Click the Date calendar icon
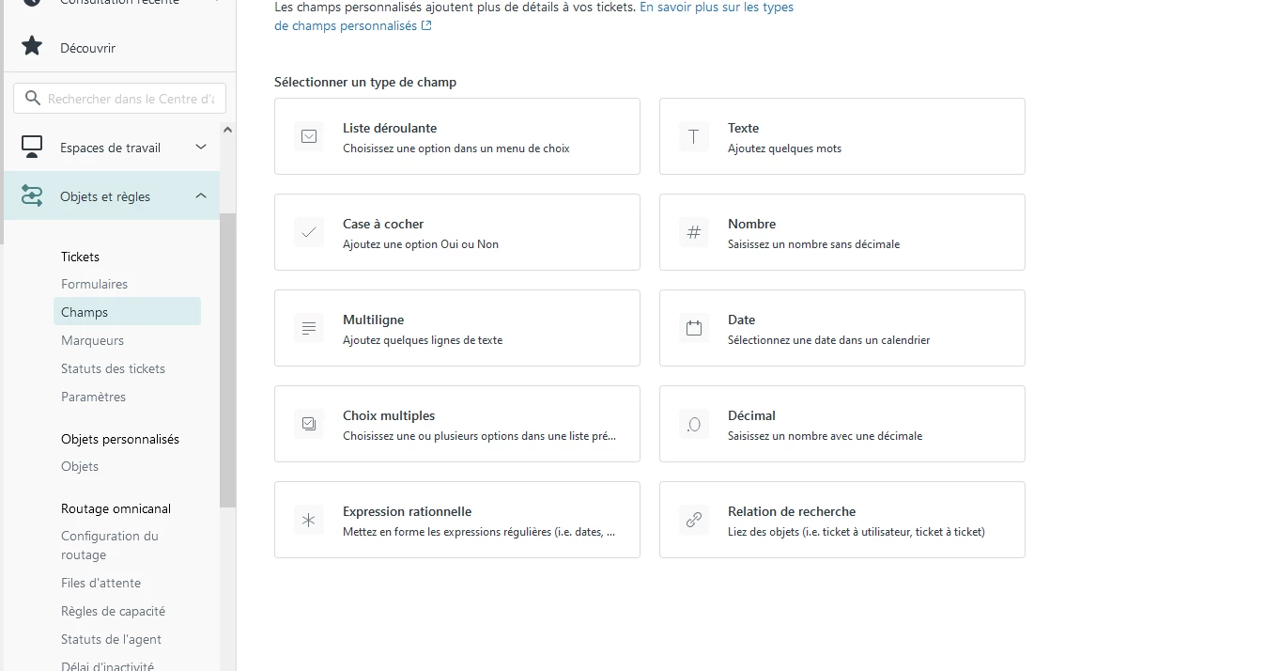 click(694, 328)
